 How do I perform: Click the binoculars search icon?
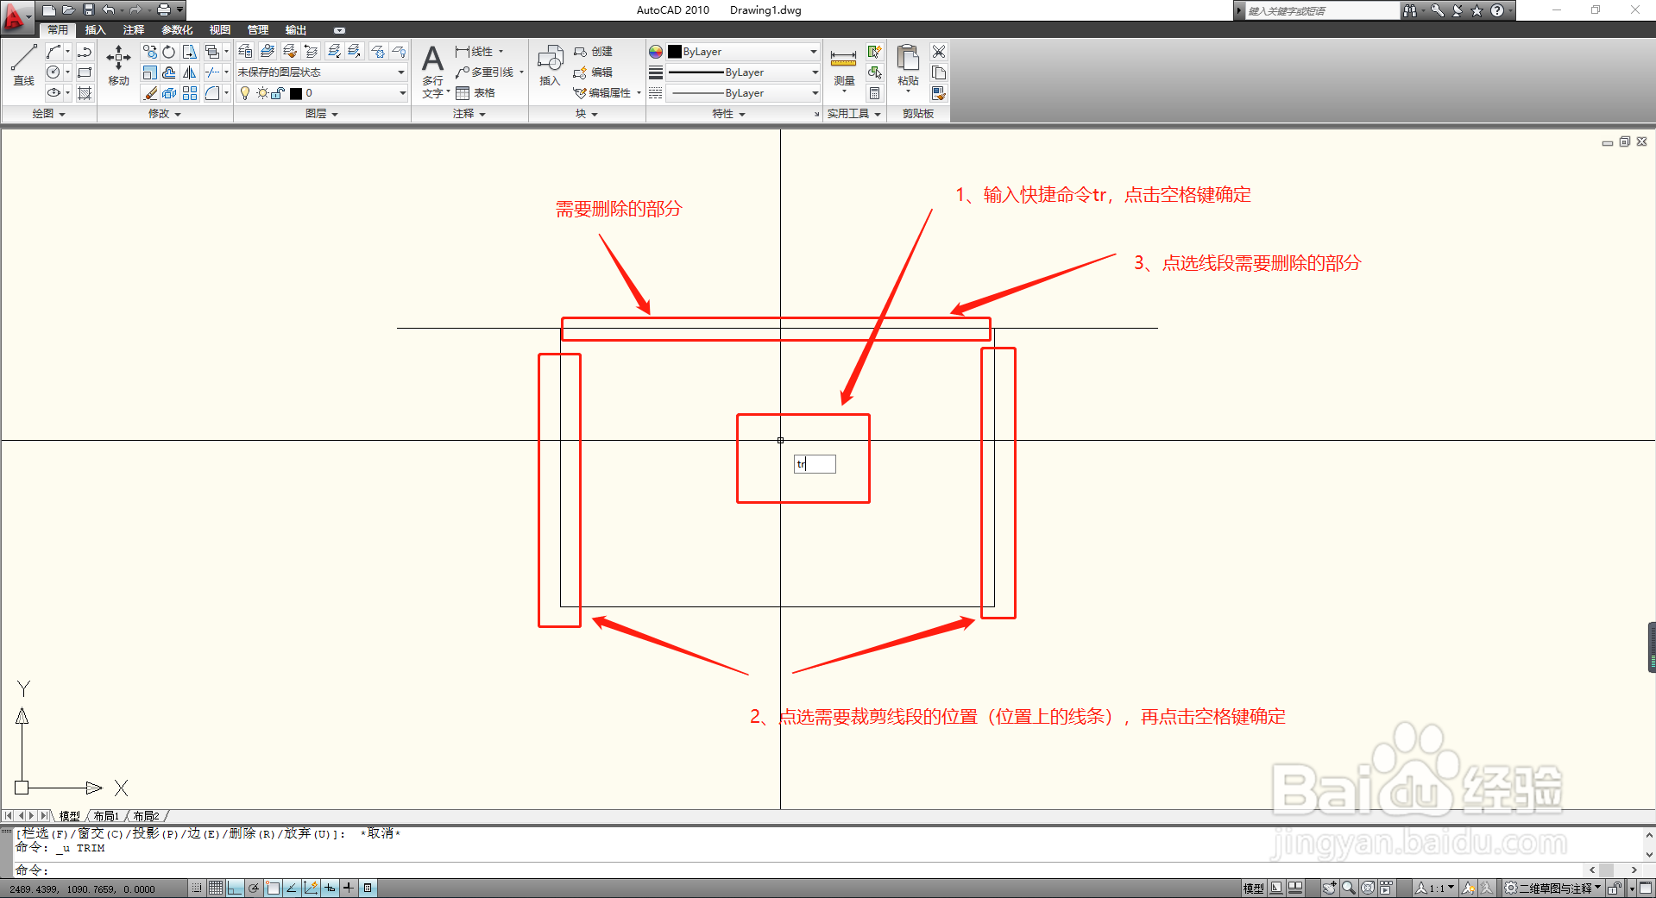click(x=1409, y=10)
